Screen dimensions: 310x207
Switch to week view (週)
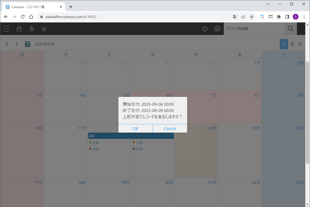(292, 44)
